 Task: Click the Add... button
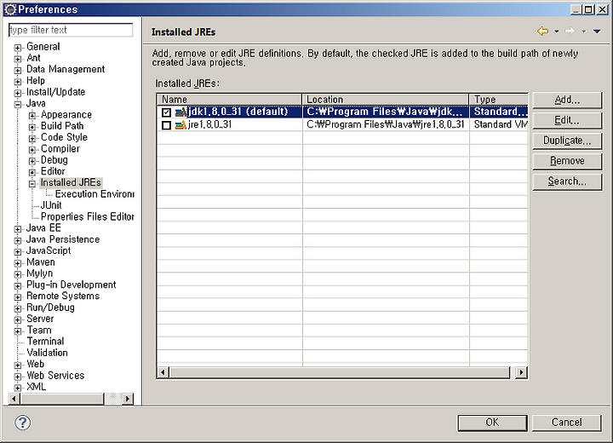(x=567, y=101)
